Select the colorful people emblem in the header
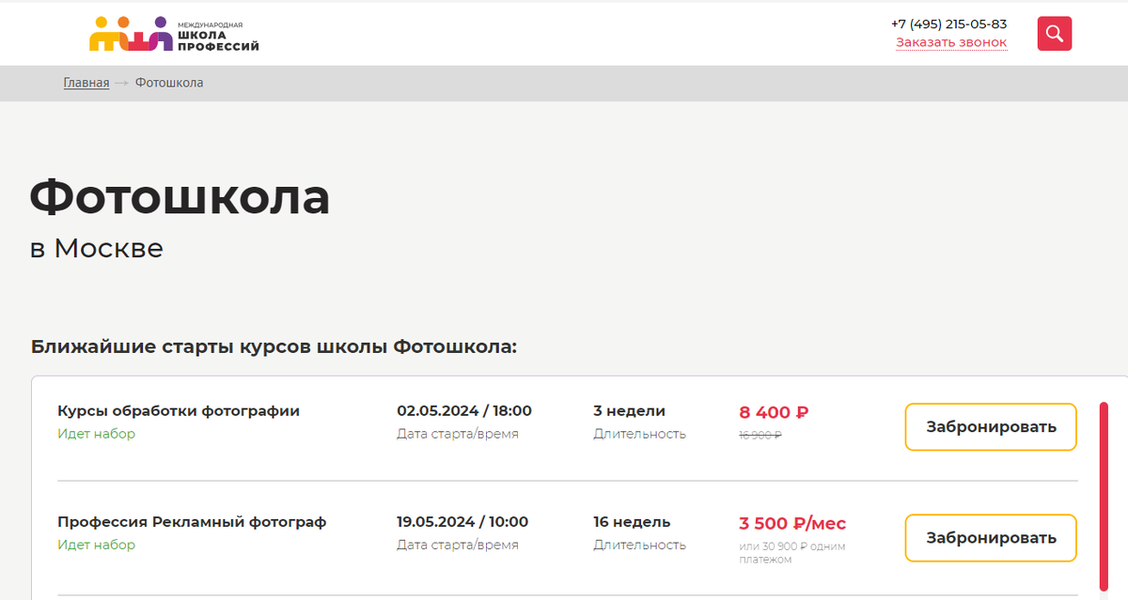 (127, 34)
